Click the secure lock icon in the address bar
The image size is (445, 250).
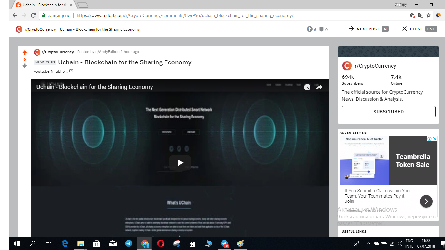point(43,15)
